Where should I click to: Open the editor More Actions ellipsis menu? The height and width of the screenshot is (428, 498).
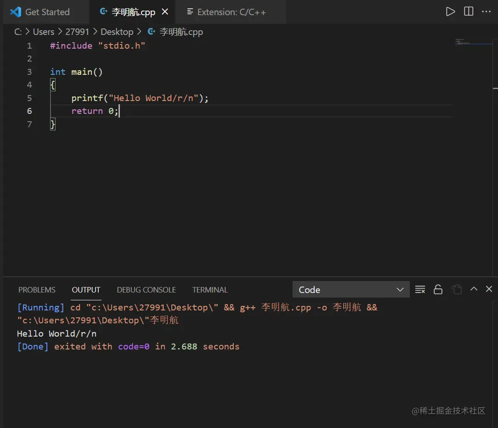click(486, 12)
